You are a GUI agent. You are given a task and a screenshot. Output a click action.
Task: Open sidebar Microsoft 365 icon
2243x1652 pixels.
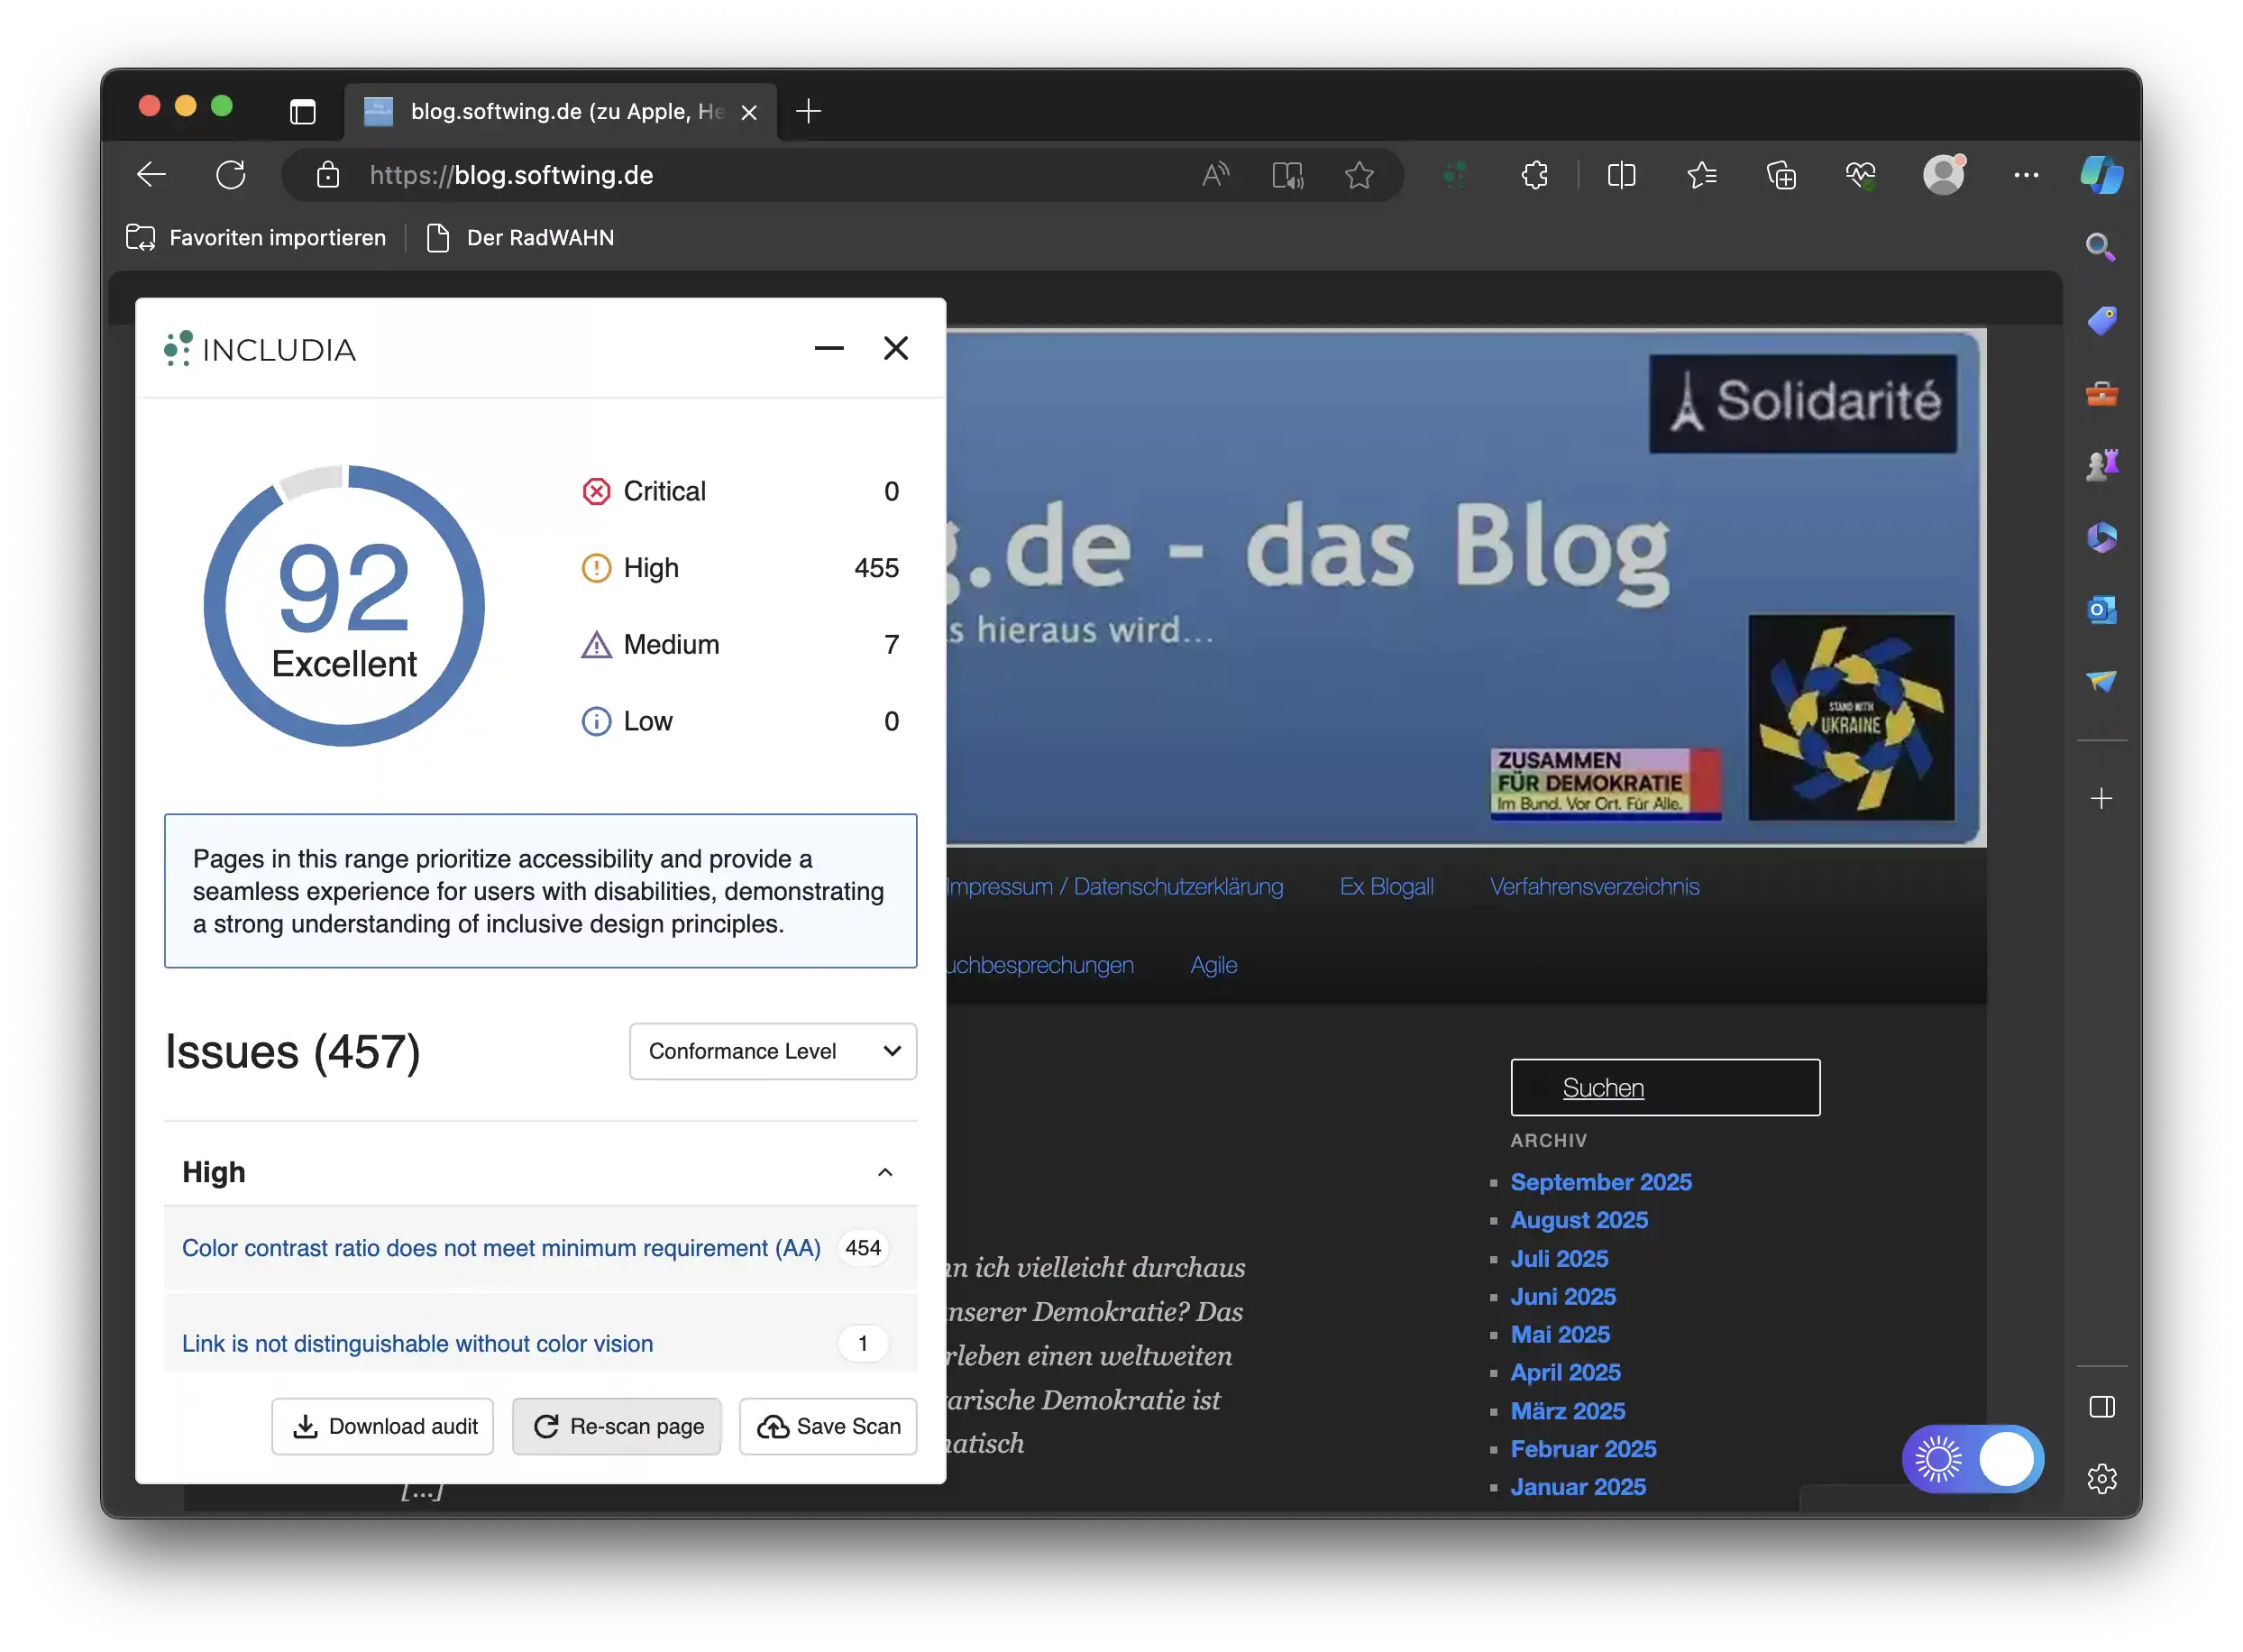point(2101,537)
